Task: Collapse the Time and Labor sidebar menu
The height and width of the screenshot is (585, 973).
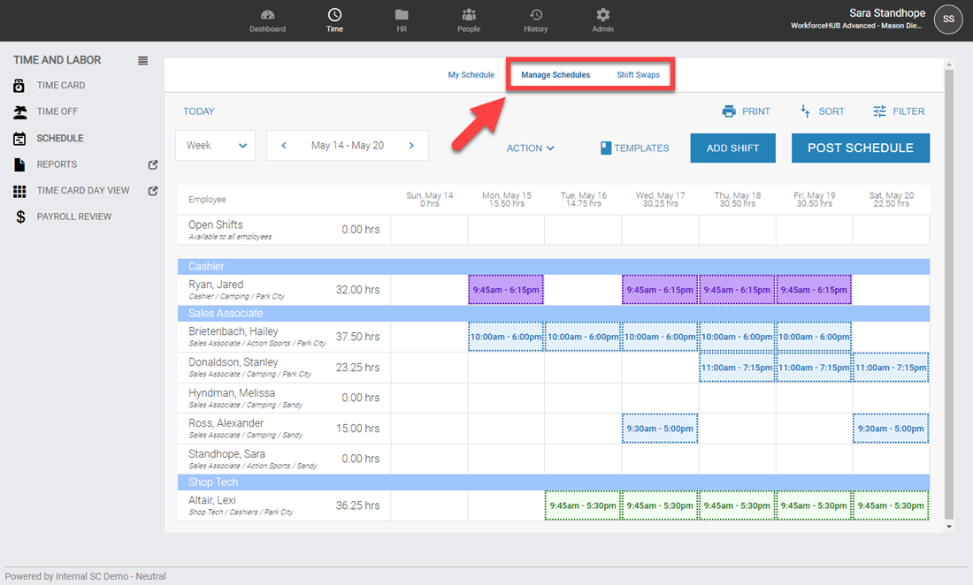Action: point(142,61)
